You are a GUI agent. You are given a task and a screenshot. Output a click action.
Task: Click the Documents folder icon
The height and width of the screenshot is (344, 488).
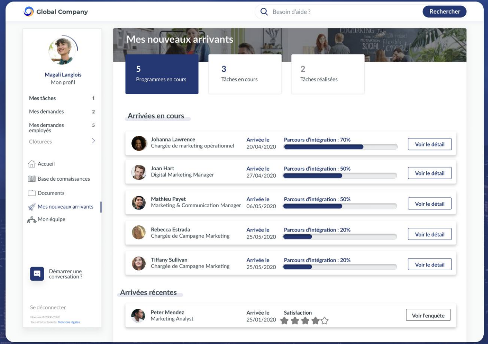coord(32,193)
